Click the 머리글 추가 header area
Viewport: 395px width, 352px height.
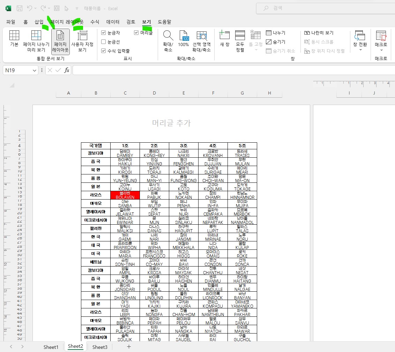[x=171, y=123]
